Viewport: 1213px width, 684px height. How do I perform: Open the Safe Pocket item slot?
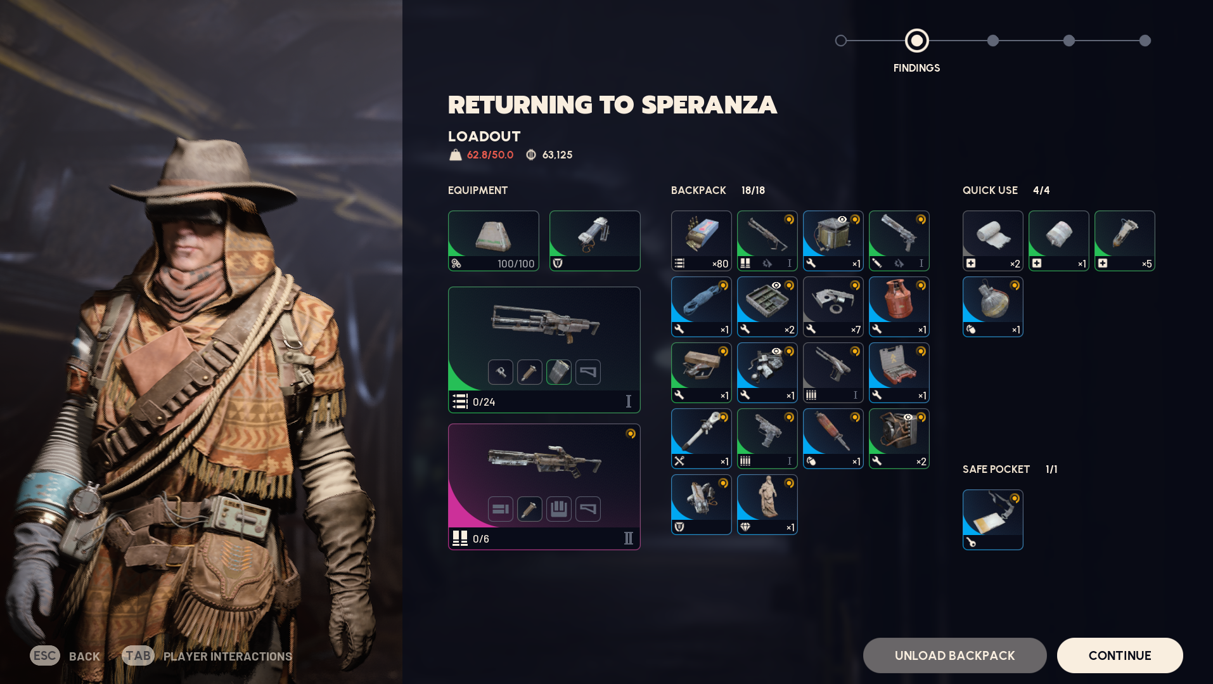[992, 520]
